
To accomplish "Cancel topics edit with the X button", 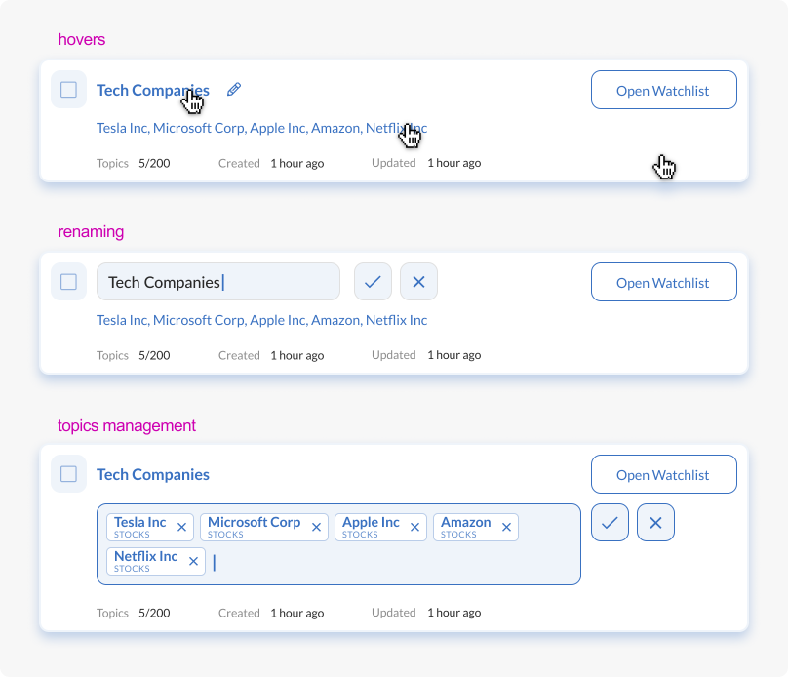I will tap(655, 523).
